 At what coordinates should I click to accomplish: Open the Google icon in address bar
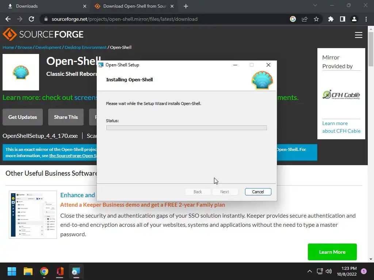click(293, 19)
